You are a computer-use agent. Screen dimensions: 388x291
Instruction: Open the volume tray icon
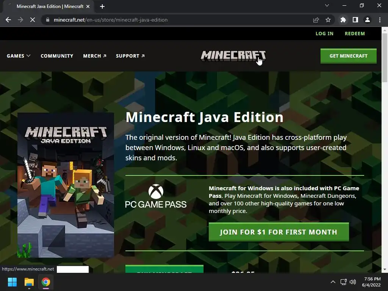pos(353,282)
